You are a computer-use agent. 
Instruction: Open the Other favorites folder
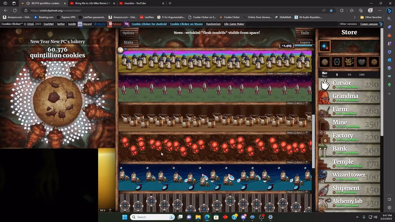[x=371, y=17]
